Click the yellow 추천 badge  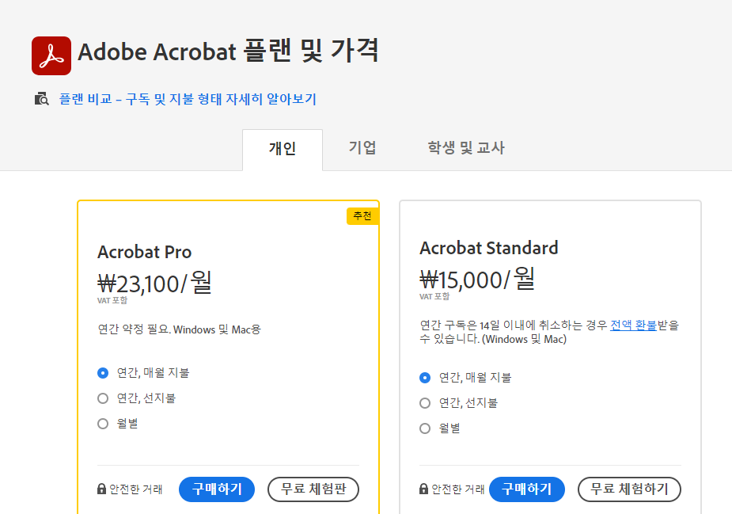pyautogui.click(x=362, y=215)
